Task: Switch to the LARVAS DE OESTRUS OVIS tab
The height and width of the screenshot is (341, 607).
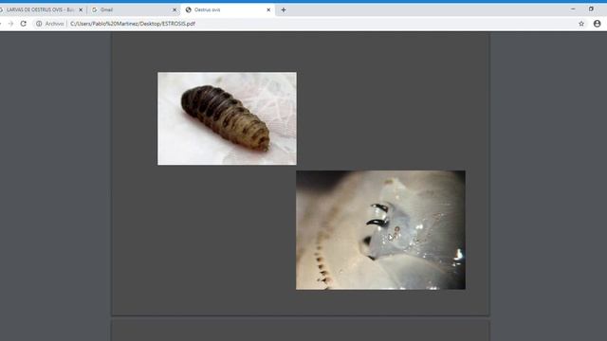Action: [39, 9]
